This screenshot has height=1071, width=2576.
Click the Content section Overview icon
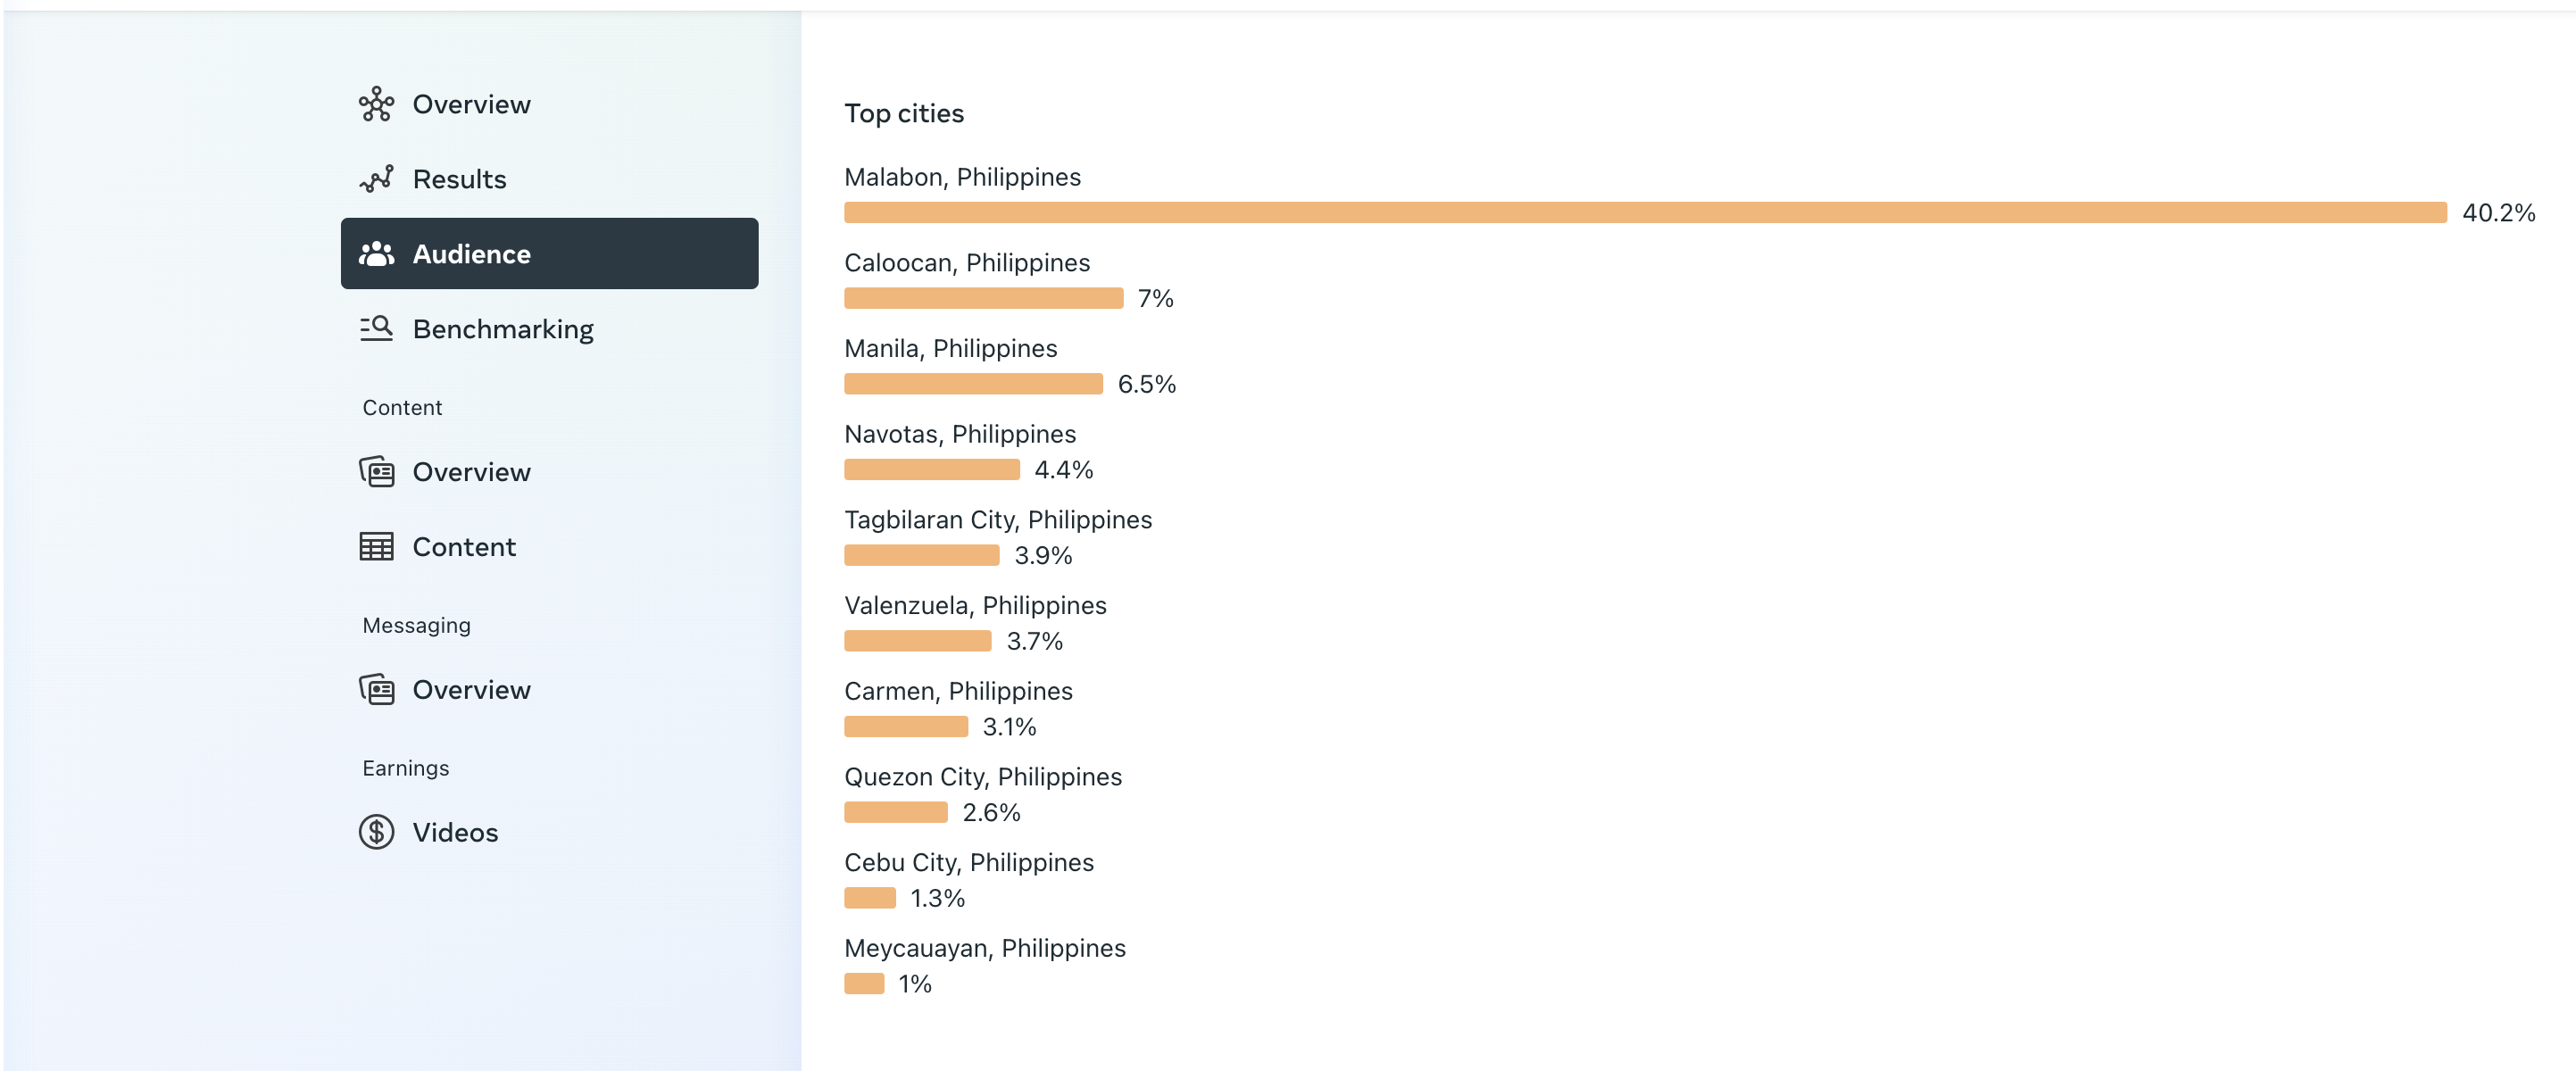pyautogui.click(x=376, y=472)
